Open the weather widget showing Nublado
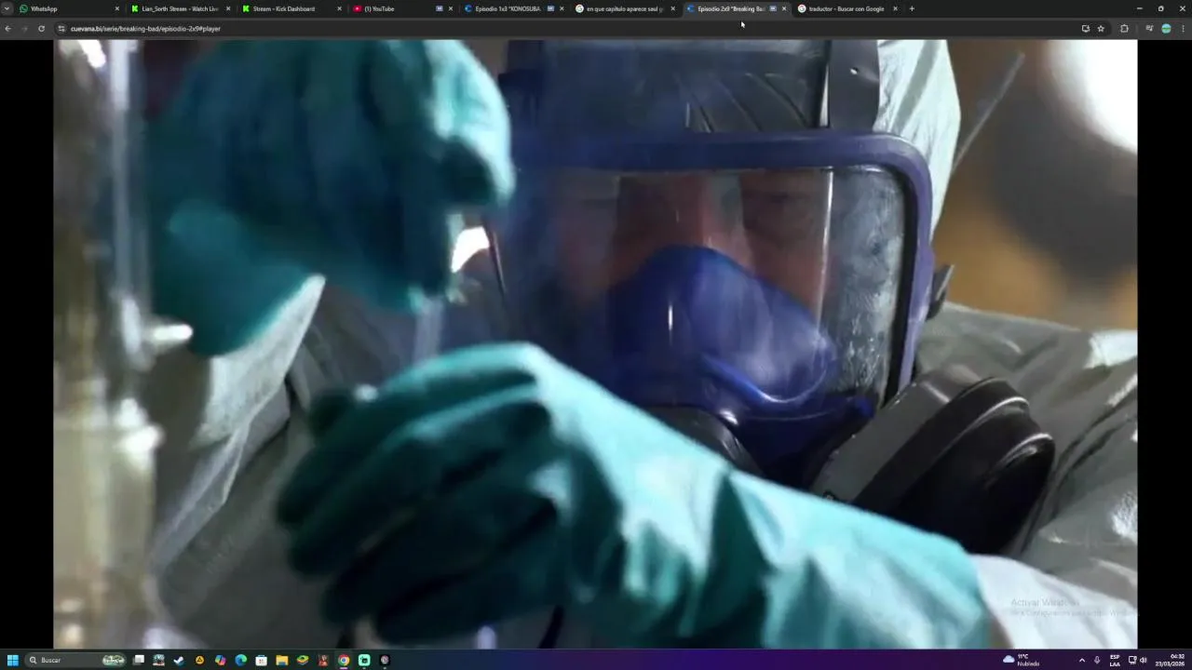Viewport: 1192px width, 670px height. point(1022,660)
